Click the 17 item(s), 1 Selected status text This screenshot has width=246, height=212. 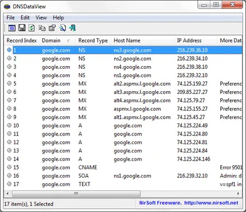[x=29, y=204]
